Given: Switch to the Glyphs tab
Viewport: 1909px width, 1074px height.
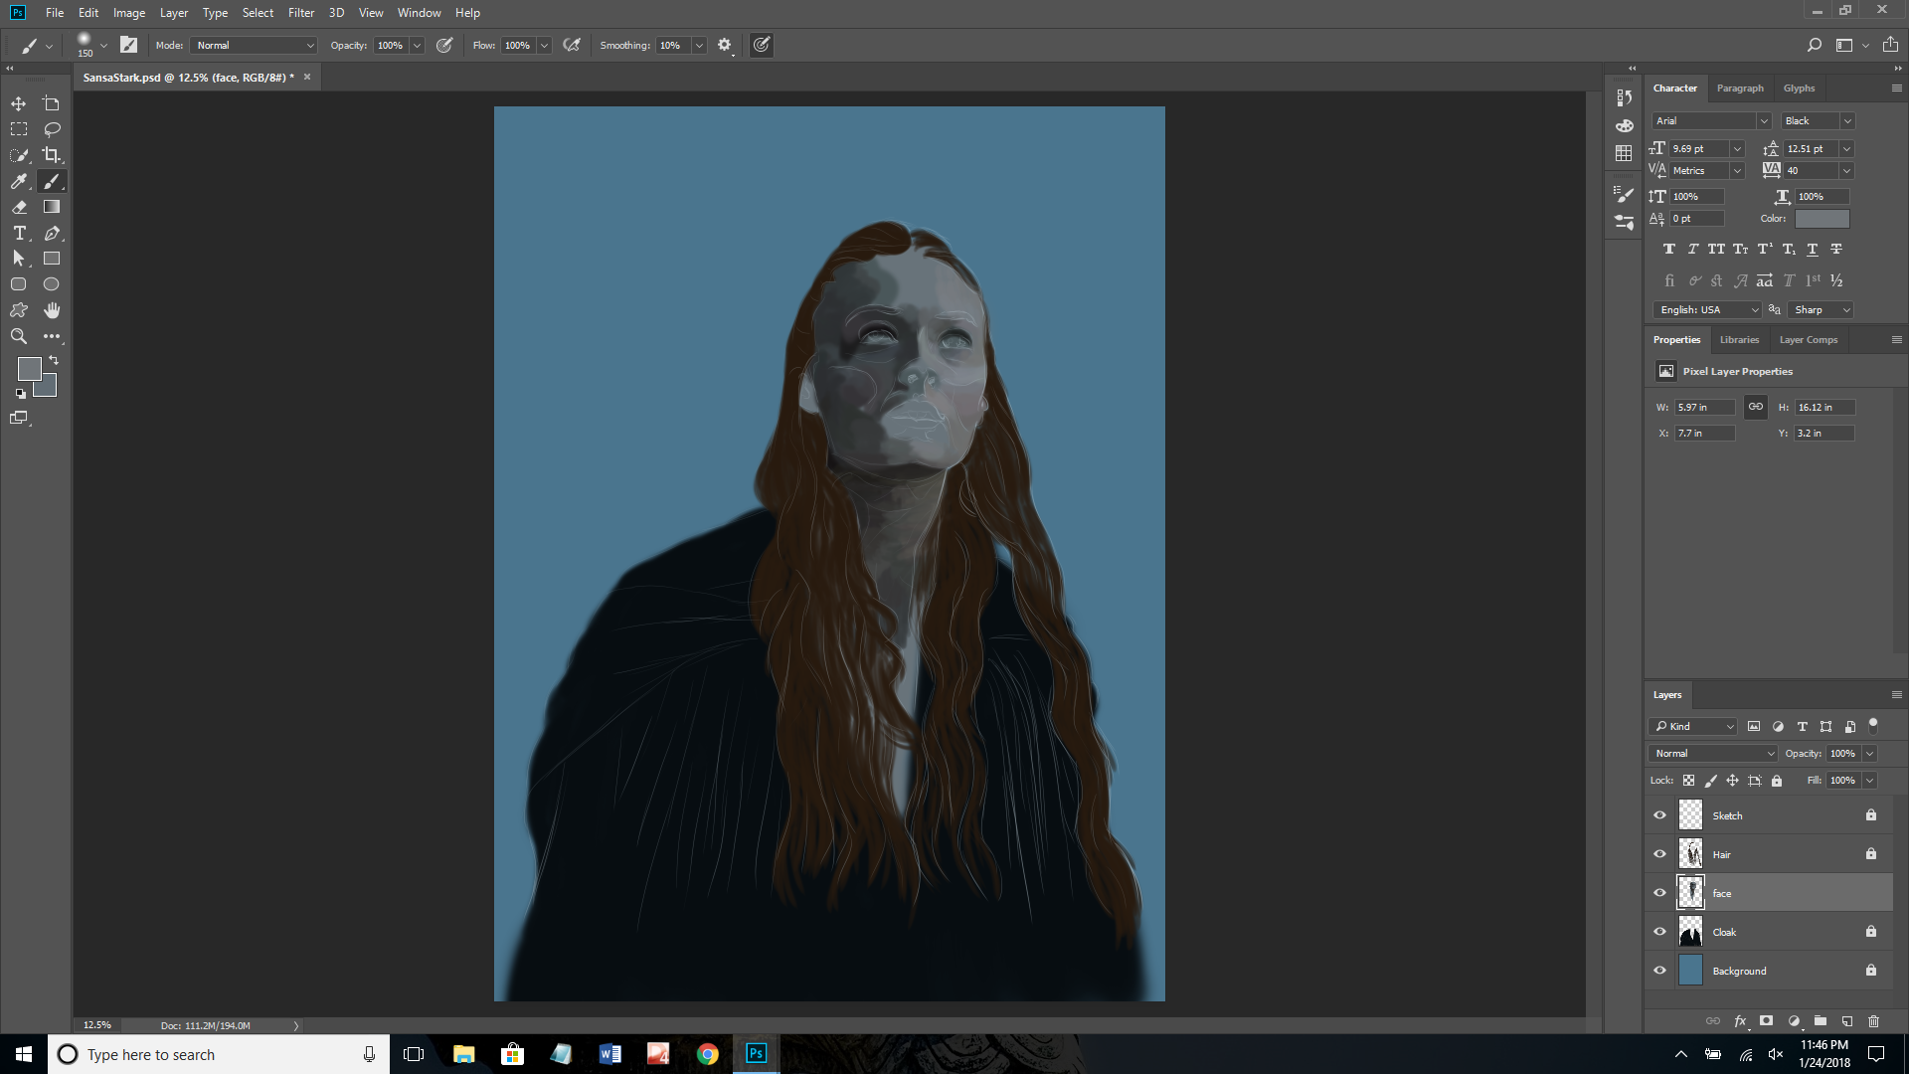Looking at the screenshot, I should click(x=1799, y=89).
